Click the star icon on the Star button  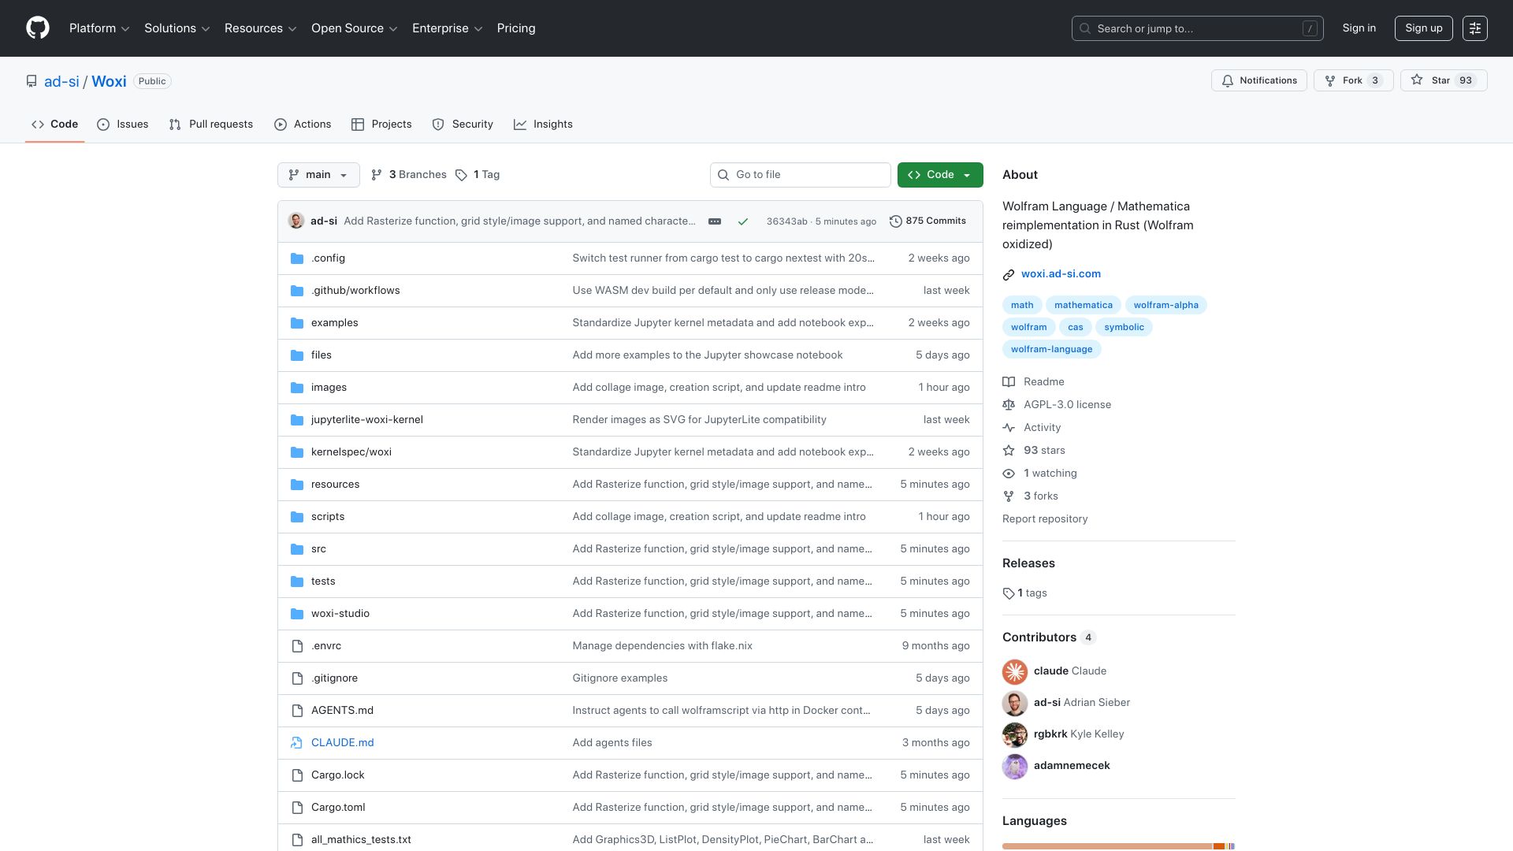[x=1417, y=80]
